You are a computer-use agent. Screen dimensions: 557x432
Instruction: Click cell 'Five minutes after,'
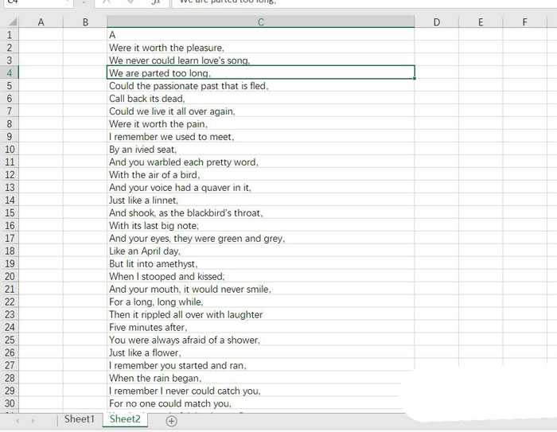[261, 327]
